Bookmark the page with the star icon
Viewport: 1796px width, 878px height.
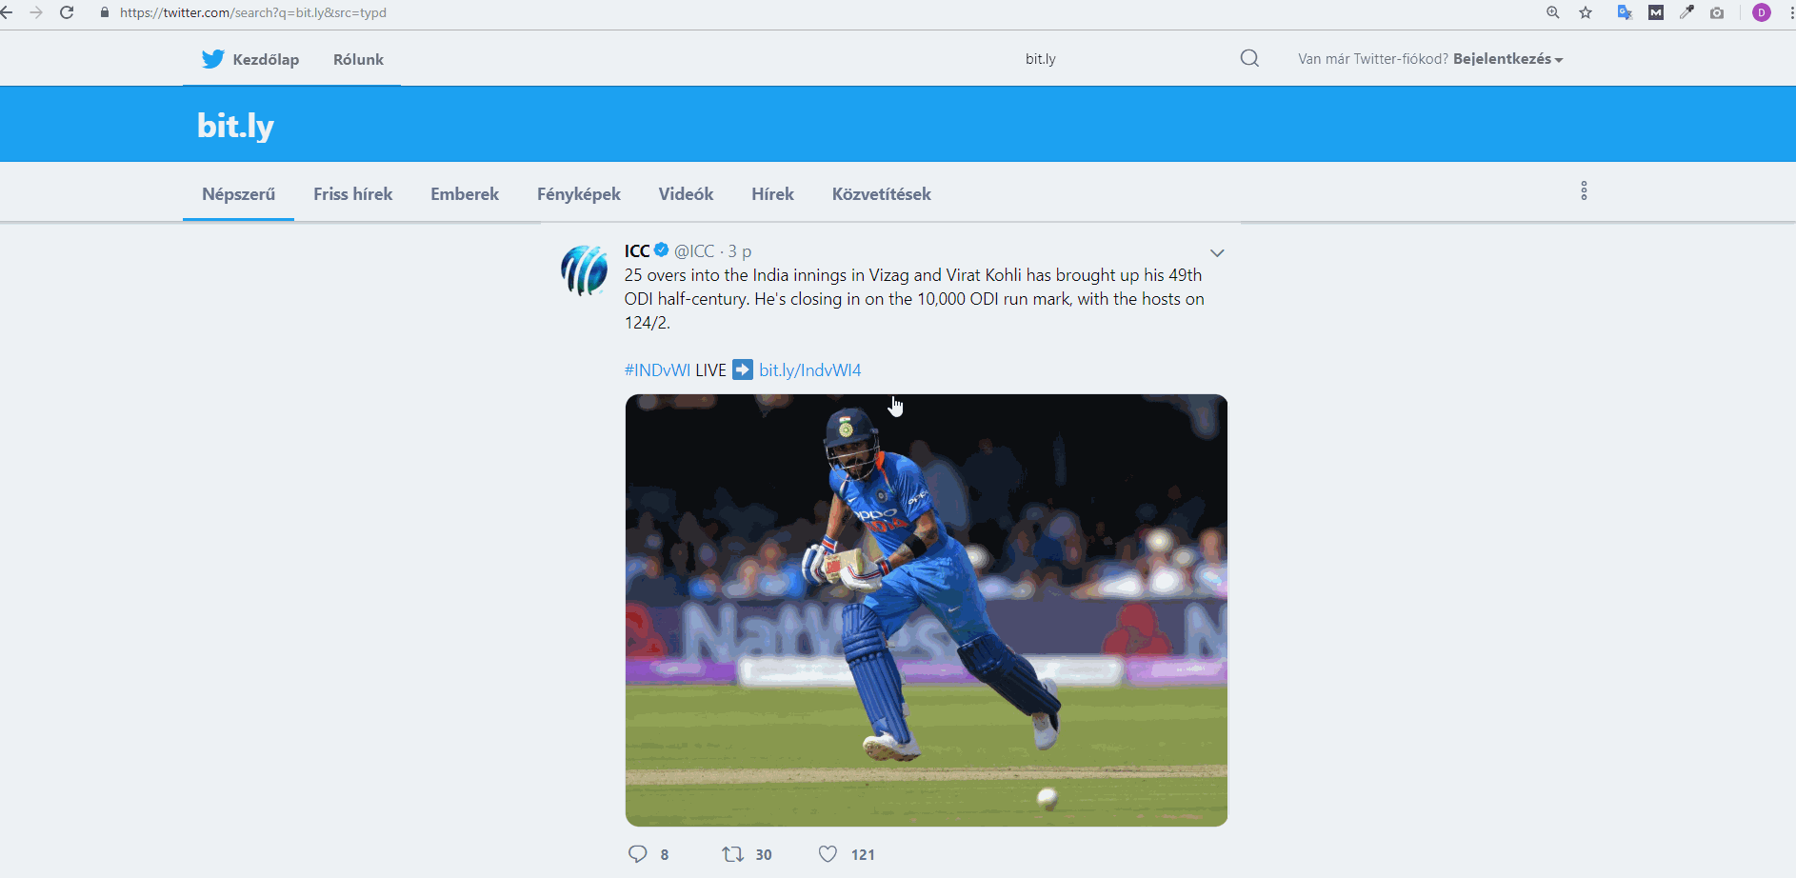pyautogui.click(x=1586, y=12)
